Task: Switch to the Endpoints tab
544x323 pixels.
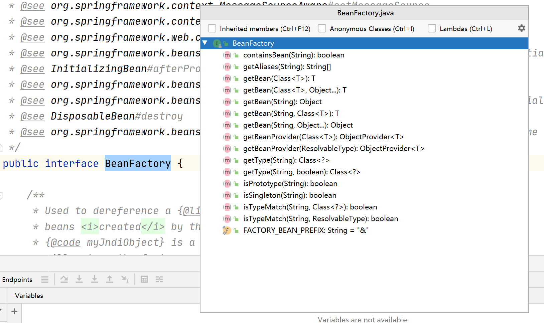Action: (17, 280)
